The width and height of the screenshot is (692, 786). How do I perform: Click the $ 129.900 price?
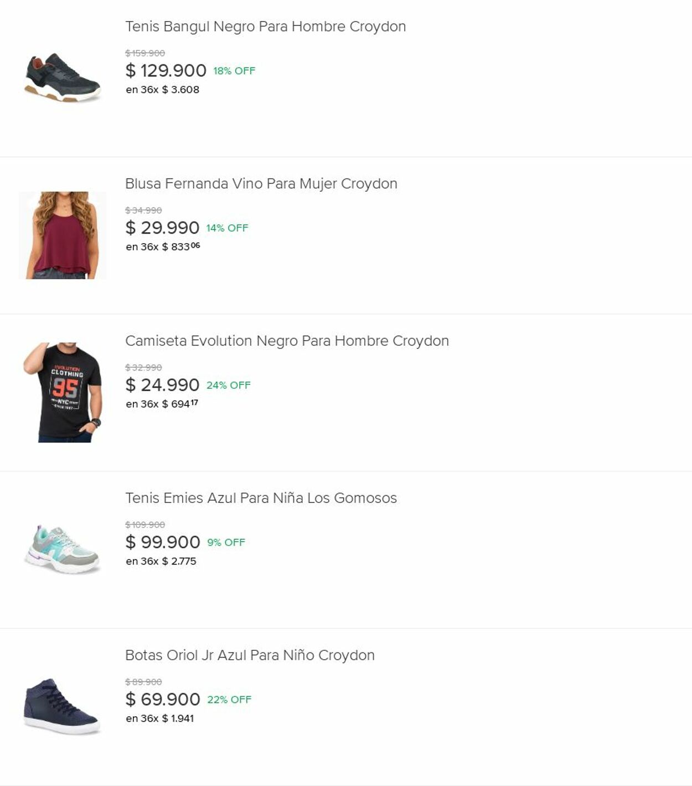point(166,71)
